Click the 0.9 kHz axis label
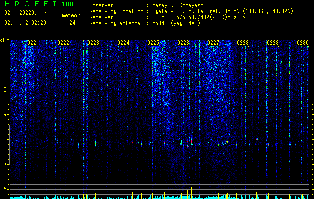The width and height of the screenshot is (314, 199). click(4, 114)
